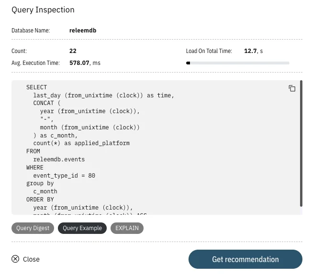Click the last_day (from_unixtime (clock)) line
The image size is (312, 274).
click(x=103, y=95)
